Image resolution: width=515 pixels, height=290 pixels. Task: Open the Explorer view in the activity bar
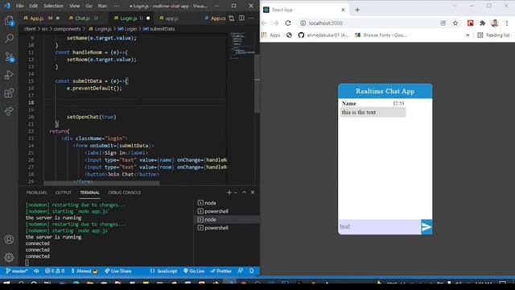coord(9,21)
